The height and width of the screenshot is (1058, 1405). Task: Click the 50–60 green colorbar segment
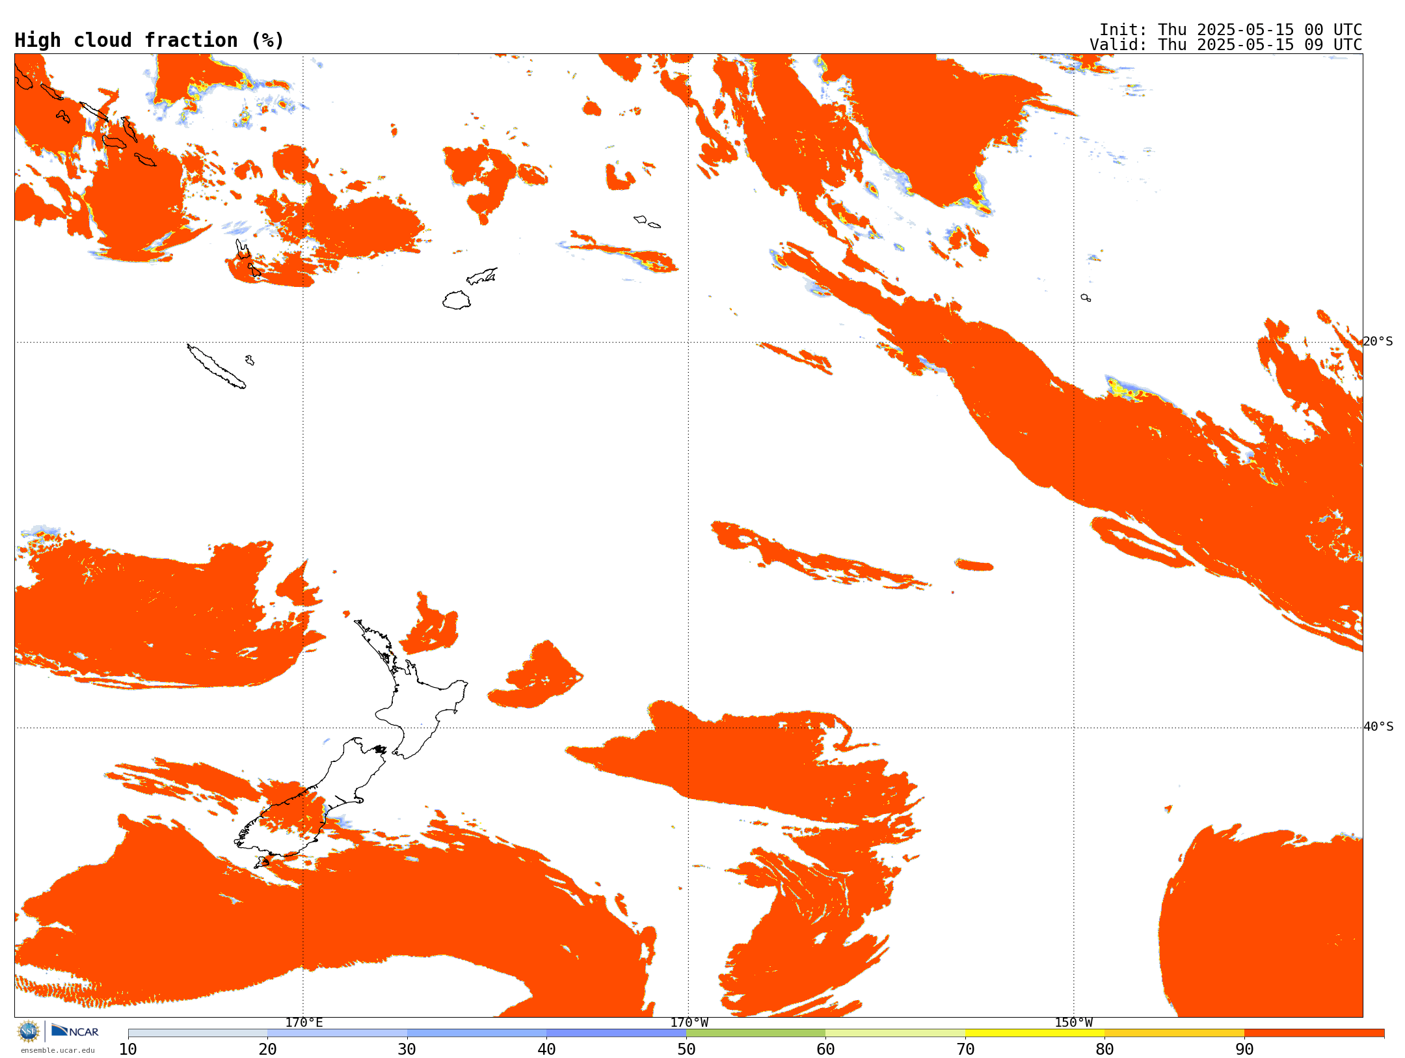(756, 1033)
